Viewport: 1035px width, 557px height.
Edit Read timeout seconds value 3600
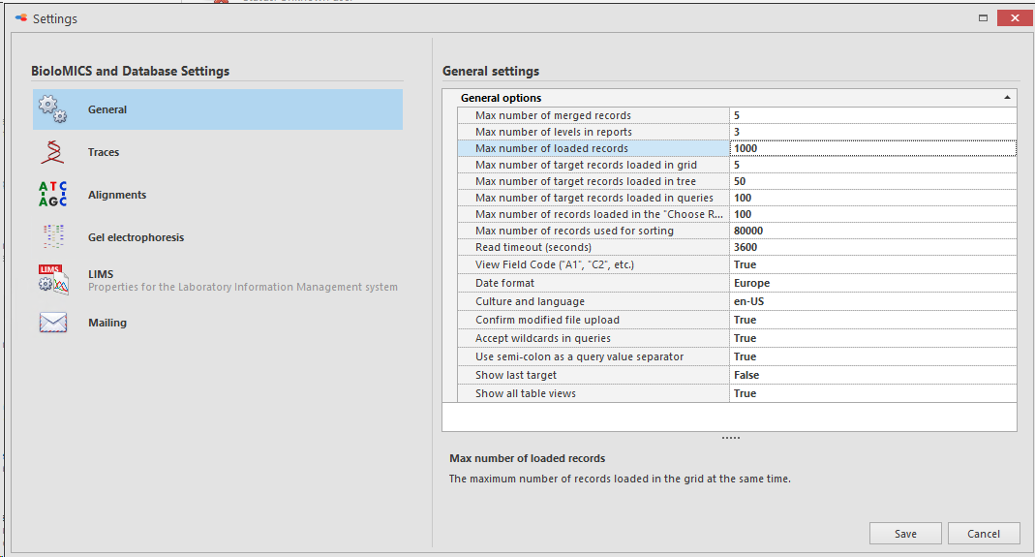[872, 248]
